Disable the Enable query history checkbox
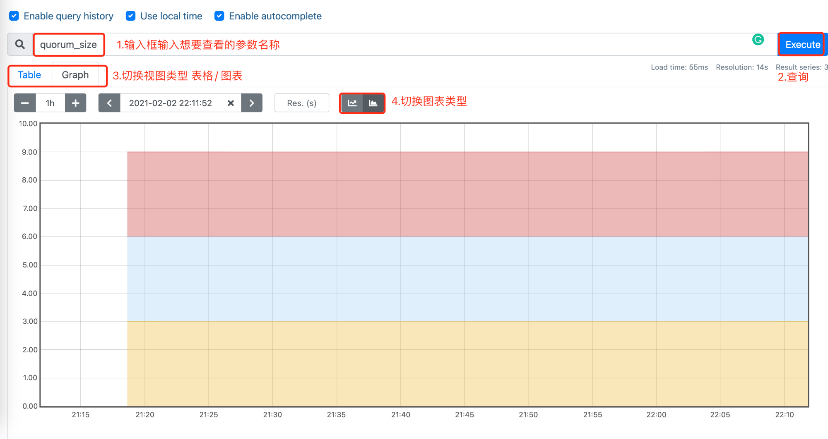Screen dimensions: 828x439 pos(14,16)
